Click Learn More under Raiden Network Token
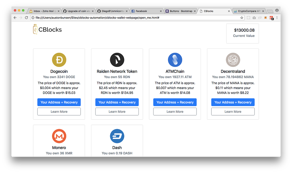Viewport: 292px width, 173px height. tap(117, 112)
